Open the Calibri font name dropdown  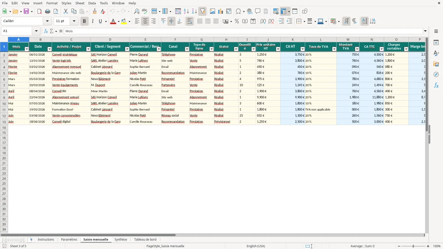pos(47,21)
